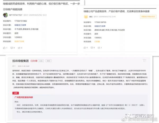The image size is (159, 123).
Task: Share the 13000元 complaint
Action: coord(99,48)
